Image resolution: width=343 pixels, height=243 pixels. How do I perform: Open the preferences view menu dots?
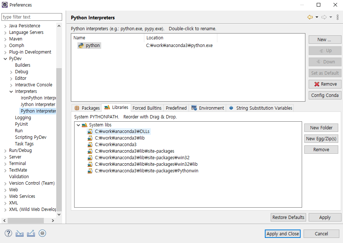coord(338,17)
